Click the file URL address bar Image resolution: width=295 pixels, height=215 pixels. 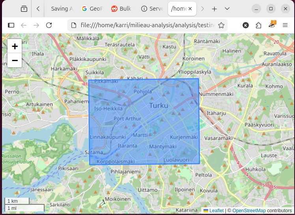pyautogui.click(x=148, y=25)
